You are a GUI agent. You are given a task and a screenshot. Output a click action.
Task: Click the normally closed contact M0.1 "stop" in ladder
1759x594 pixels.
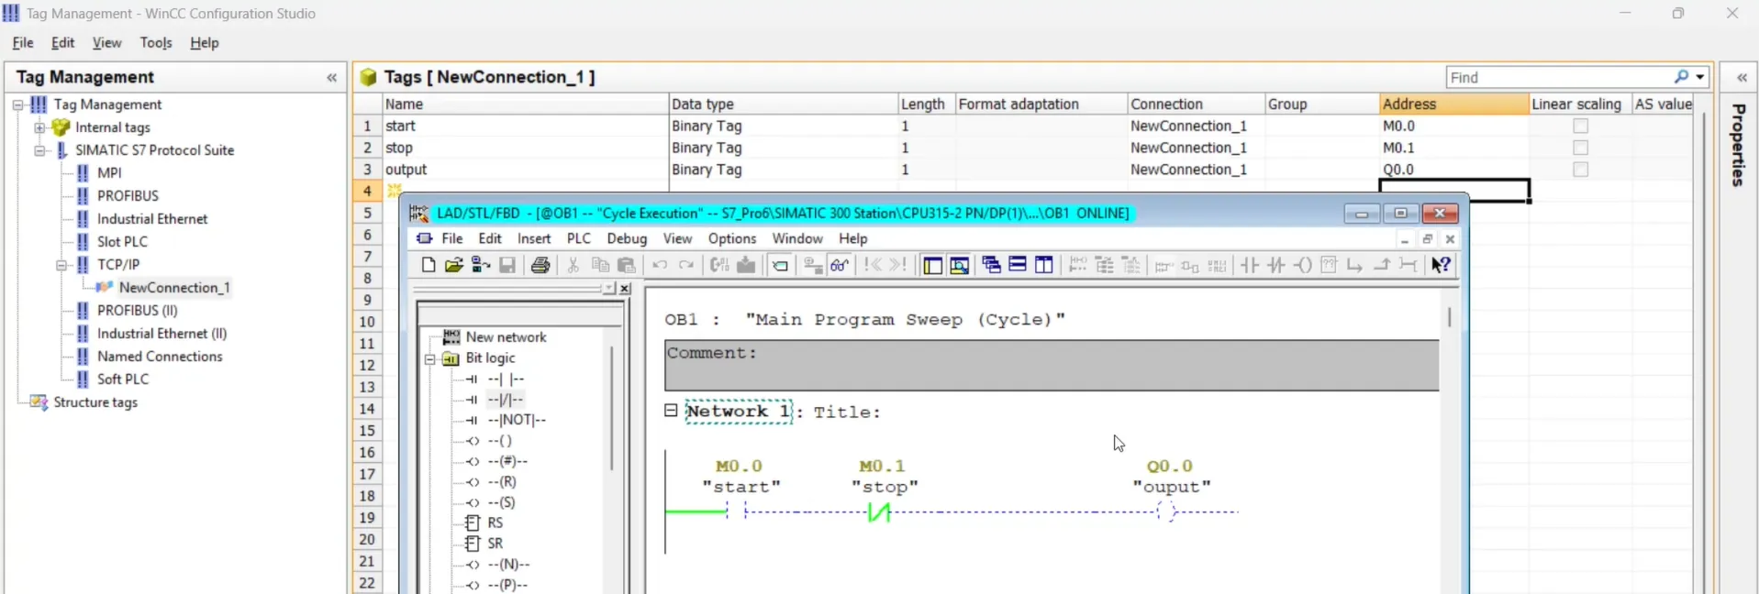880,512
